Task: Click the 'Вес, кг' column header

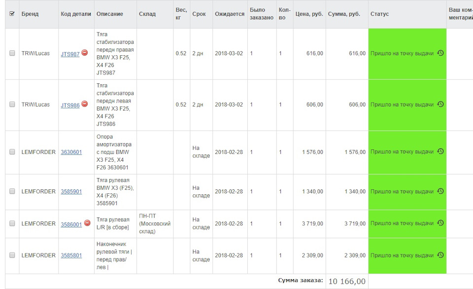Action: coord(181,14)
